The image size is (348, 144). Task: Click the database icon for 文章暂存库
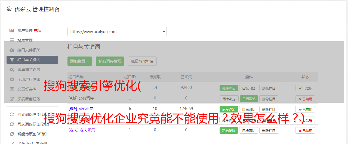coord(12,89)
